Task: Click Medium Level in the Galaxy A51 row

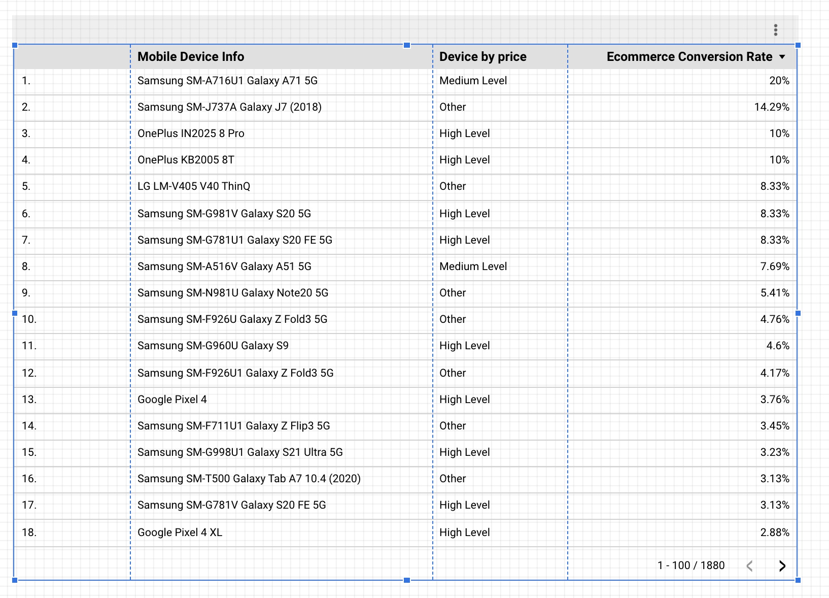Action: [473, 267]
